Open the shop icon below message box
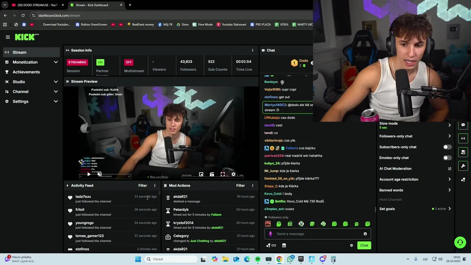 coord(284,245)
